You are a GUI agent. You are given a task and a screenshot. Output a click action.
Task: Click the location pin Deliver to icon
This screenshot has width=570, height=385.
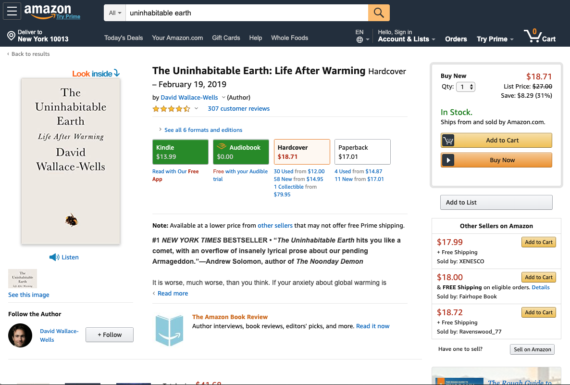click(x=11, y=36)
